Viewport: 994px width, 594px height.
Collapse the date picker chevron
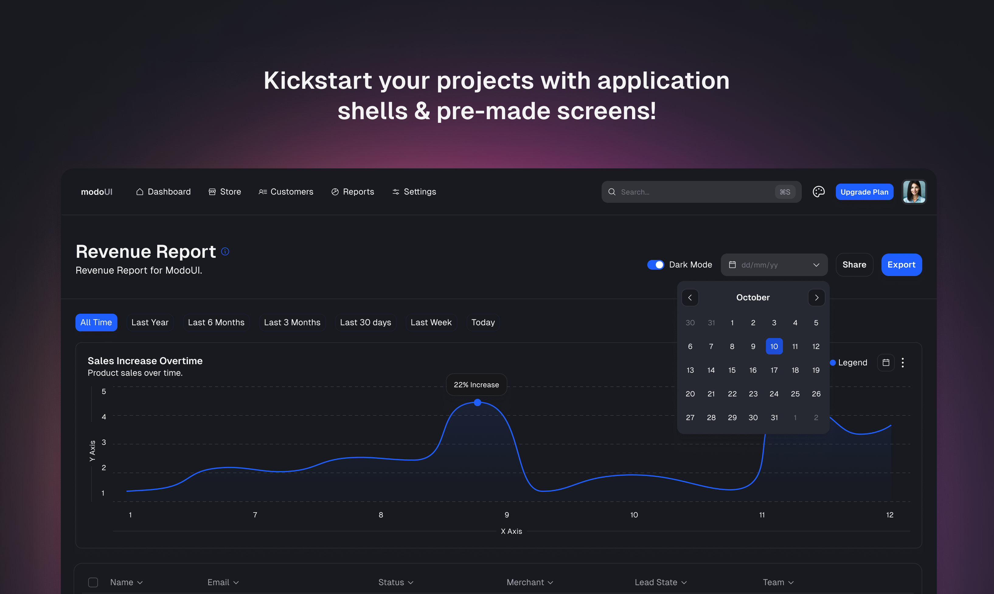pyautogui.click(x=816, y=265)
